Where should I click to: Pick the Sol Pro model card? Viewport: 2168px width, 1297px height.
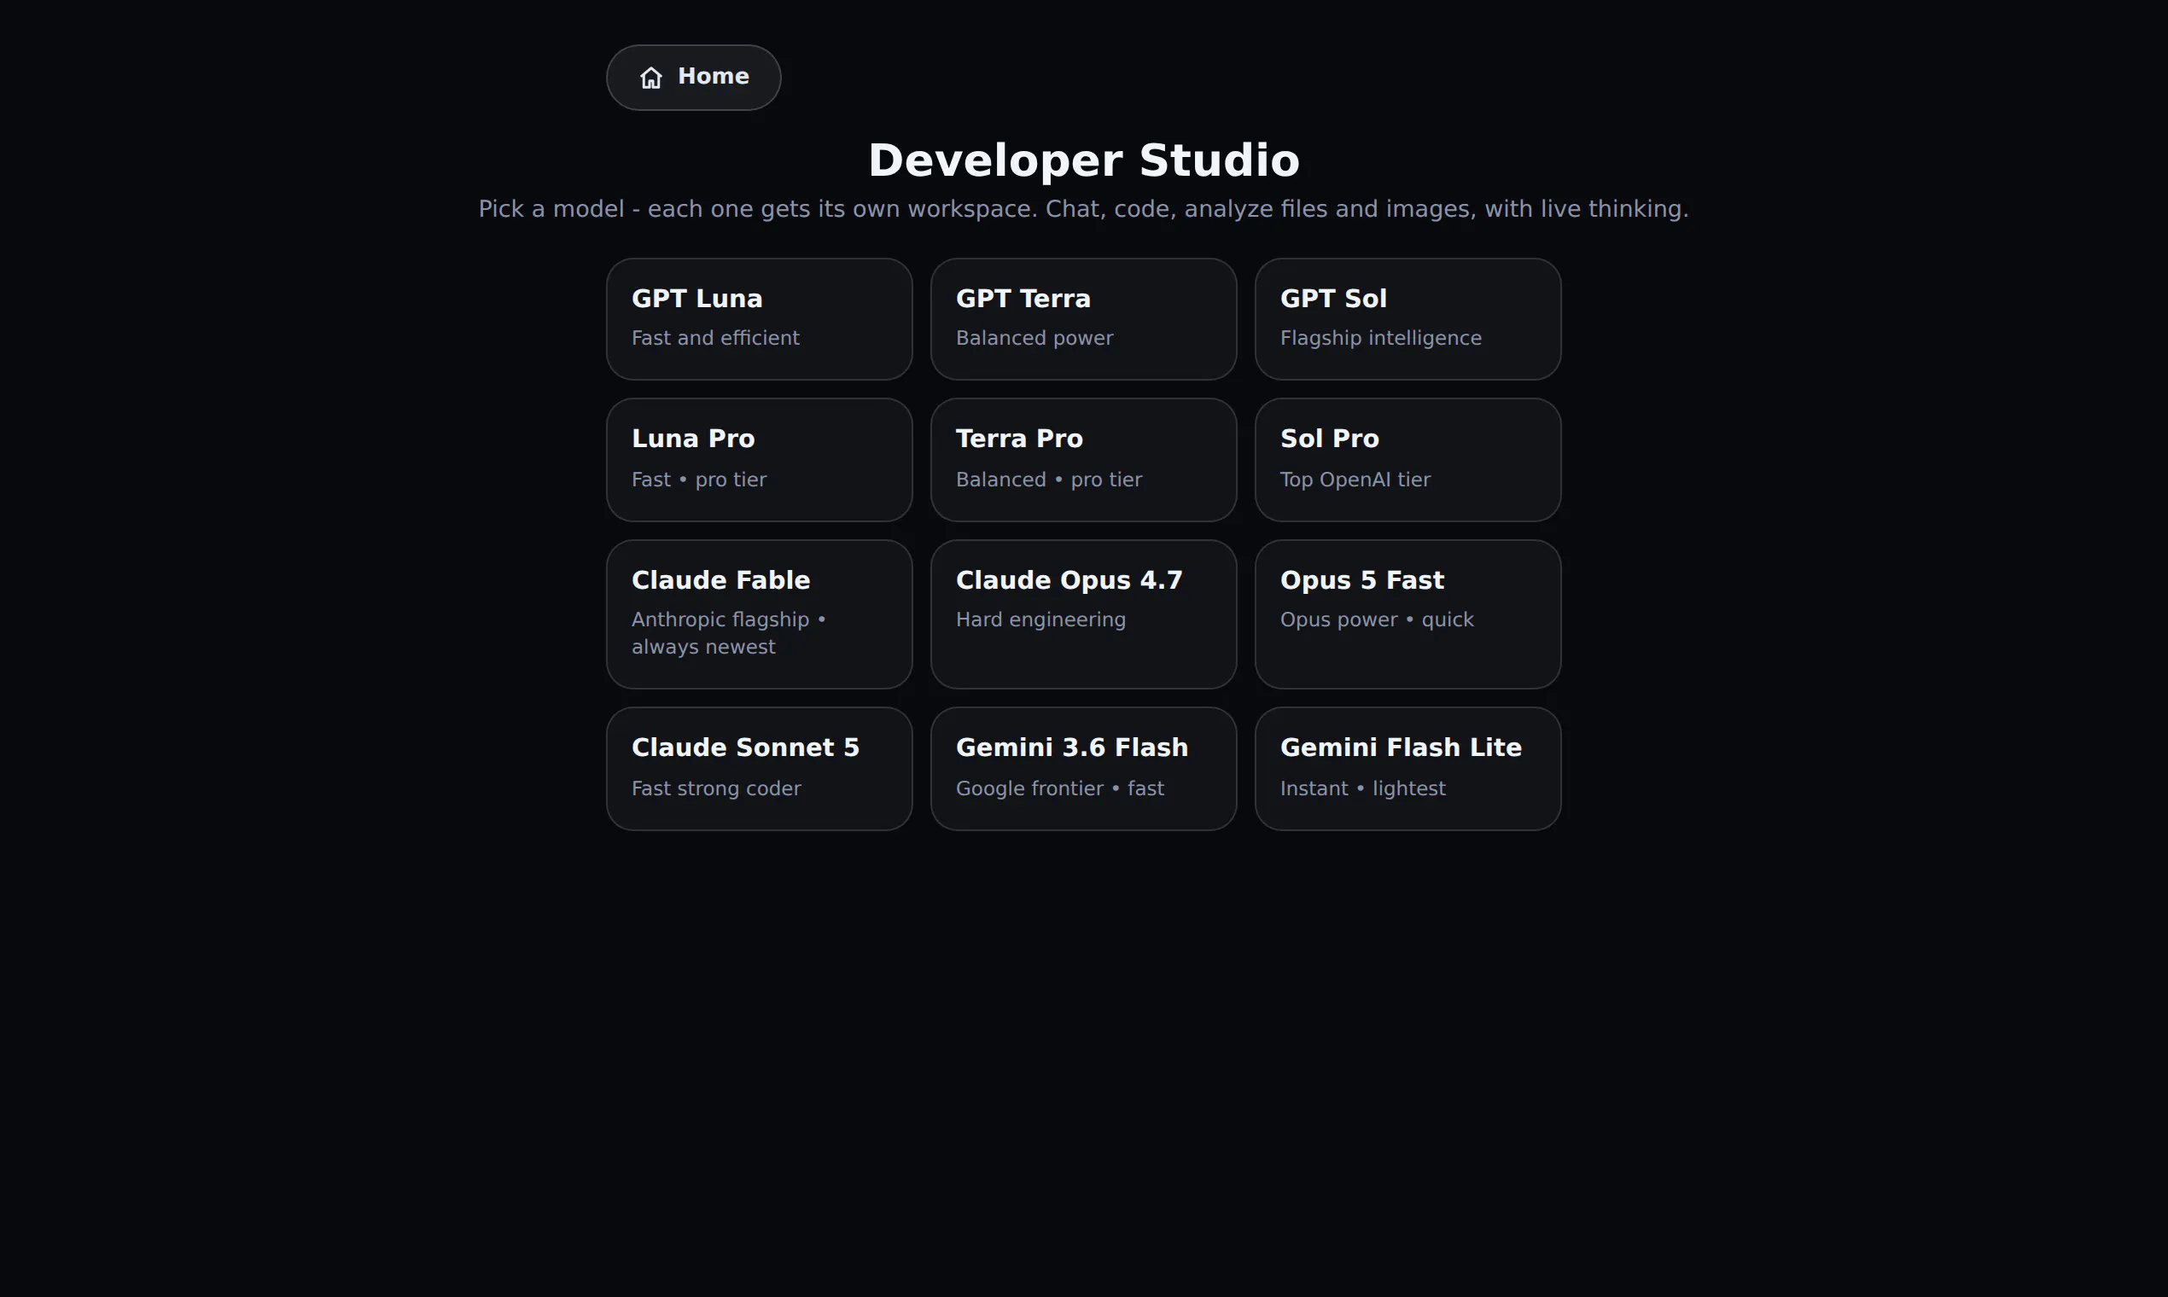coord(1407,460)
